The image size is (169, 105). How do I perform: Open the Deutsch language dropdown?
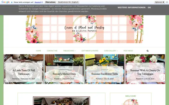click(39, 2)
